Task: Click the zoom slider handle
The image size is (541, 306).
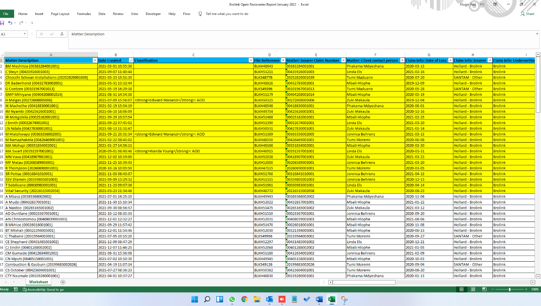Action: 510,290
